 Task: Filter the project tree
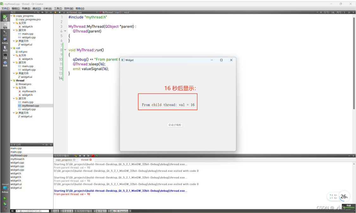point(38,12)
